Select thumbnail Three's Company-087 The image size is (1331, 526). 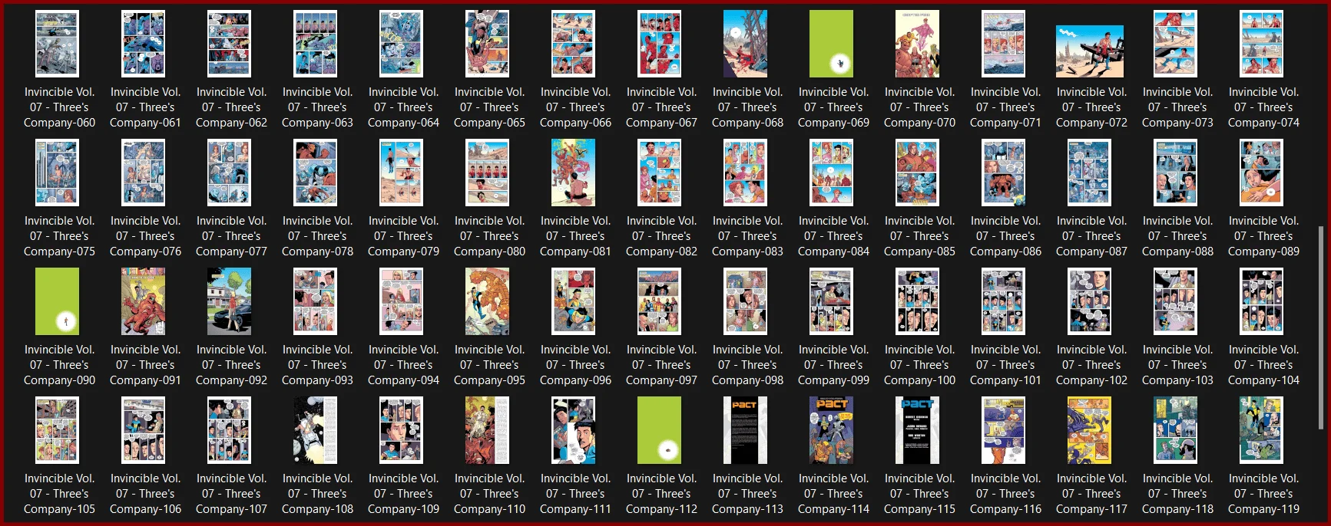(x=1089, y=173)
